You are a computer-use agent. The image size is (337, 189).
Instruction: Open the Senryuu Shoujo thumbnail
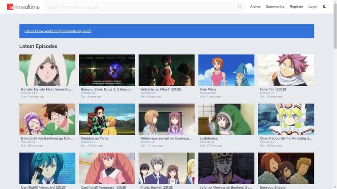click(x=286, y=168)
